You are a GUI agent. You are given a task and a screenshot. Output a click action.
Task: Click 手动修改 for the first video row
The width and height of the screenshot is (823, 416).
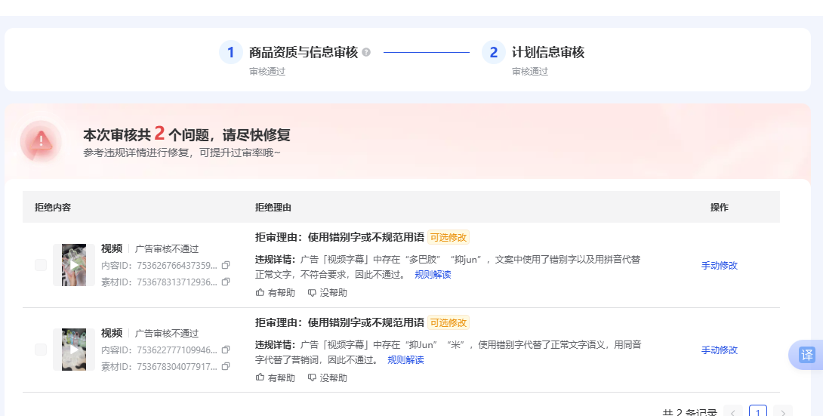(720, 266)
